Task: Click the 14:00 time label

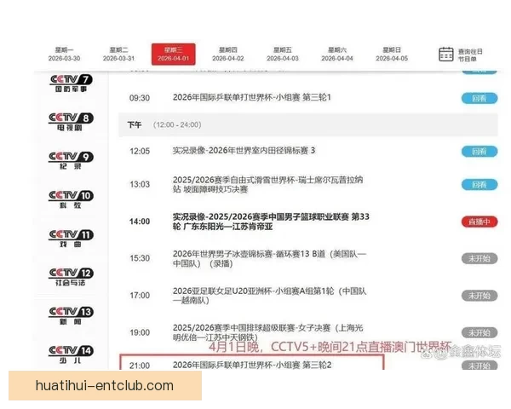Action: 140,222
